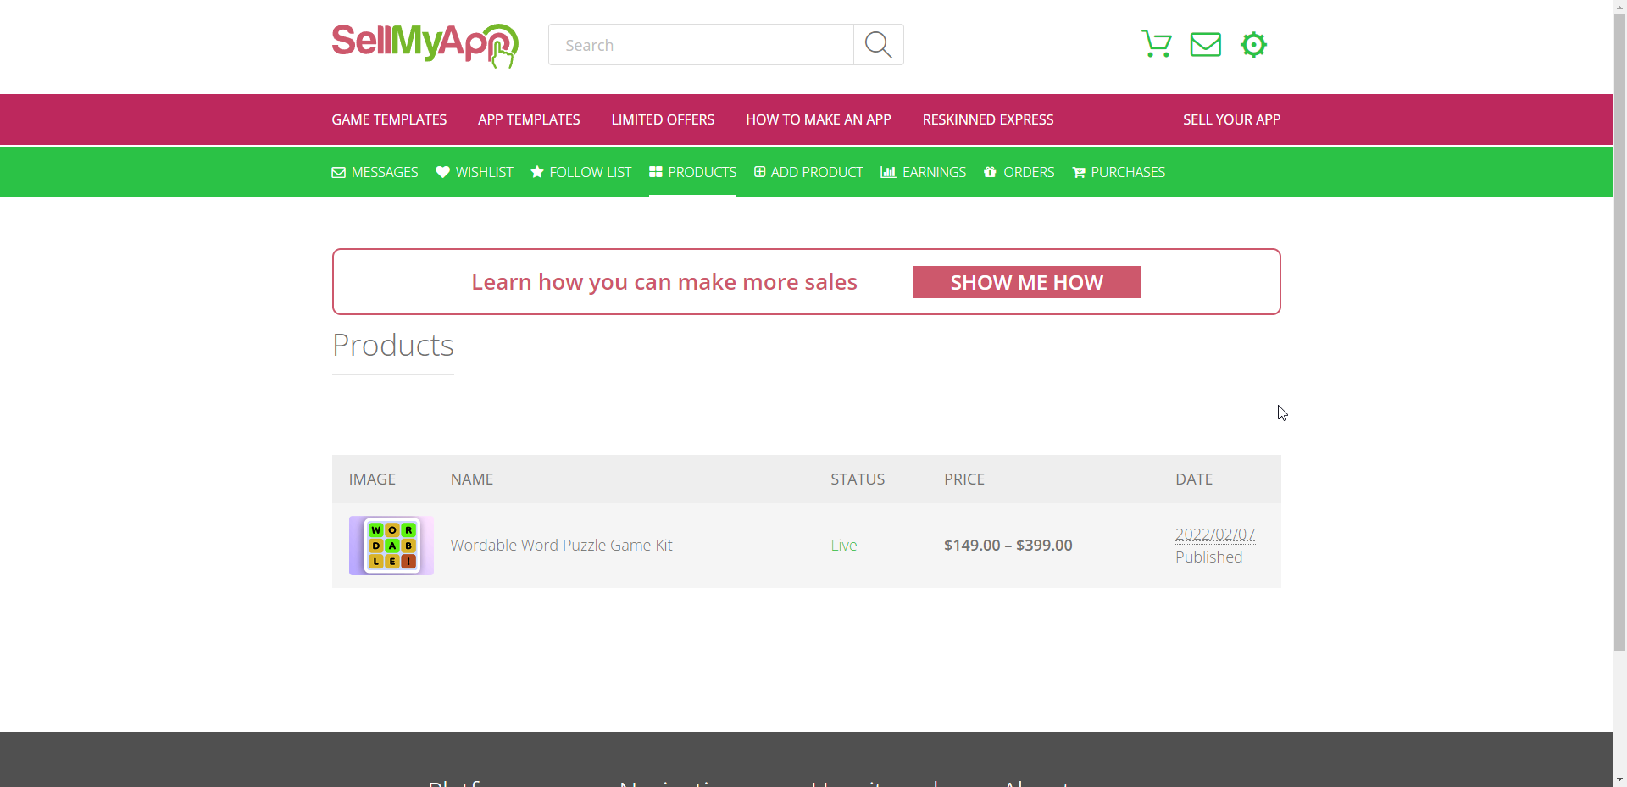The image size is (1627, 787).
Task: Open Reskinned Express page
Action: point(988,119)
